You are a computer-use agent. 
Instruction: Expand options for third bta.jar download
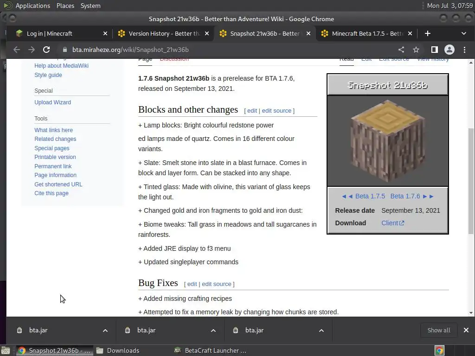pos(321,330)
